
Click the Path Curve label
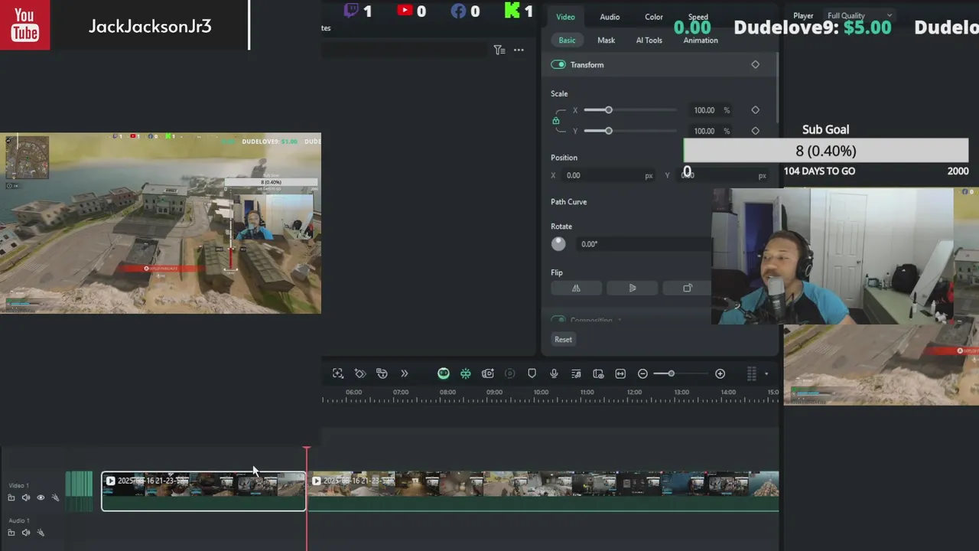[x=568, y=202]
